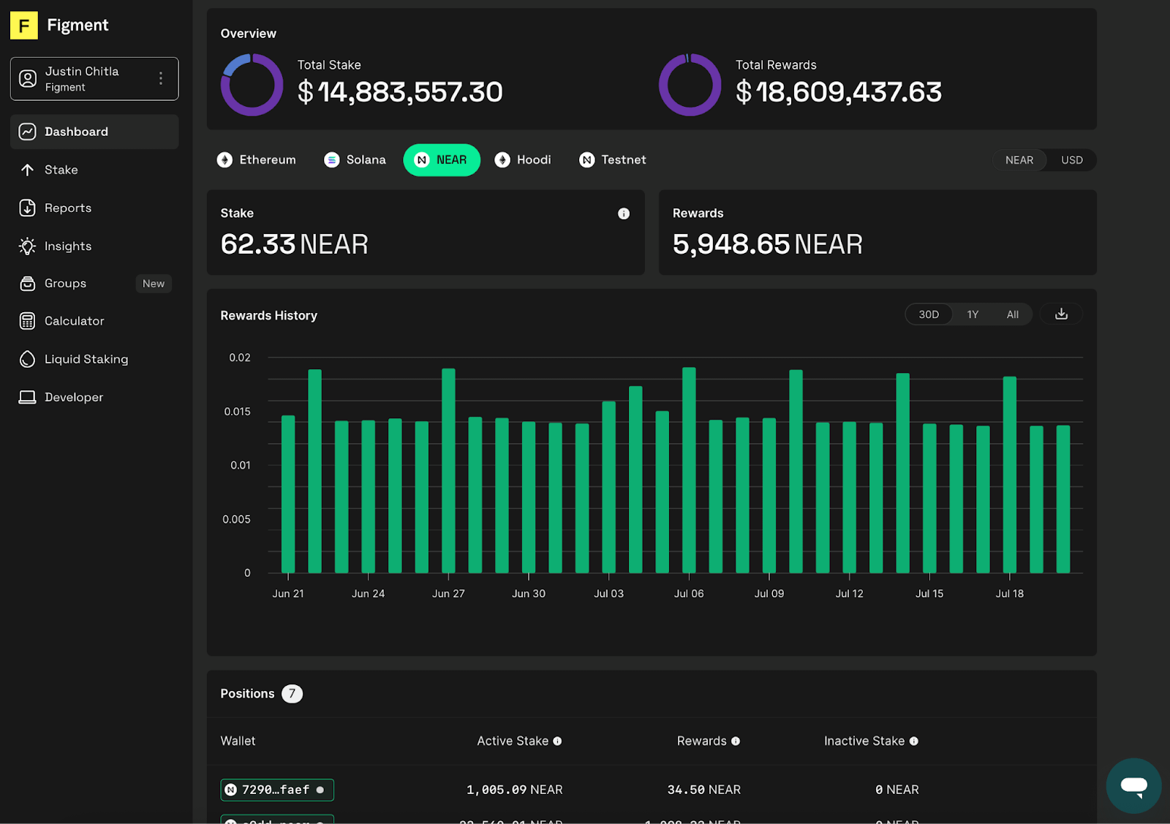The width and height of the screenshot is (1170, 824).
Task: Click the Developer laptop icon
Action: 27,397
